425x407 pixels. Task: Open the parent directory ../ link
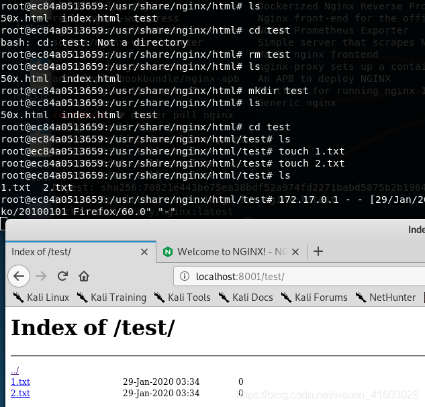pyautogui.click(x=15, y=370)
